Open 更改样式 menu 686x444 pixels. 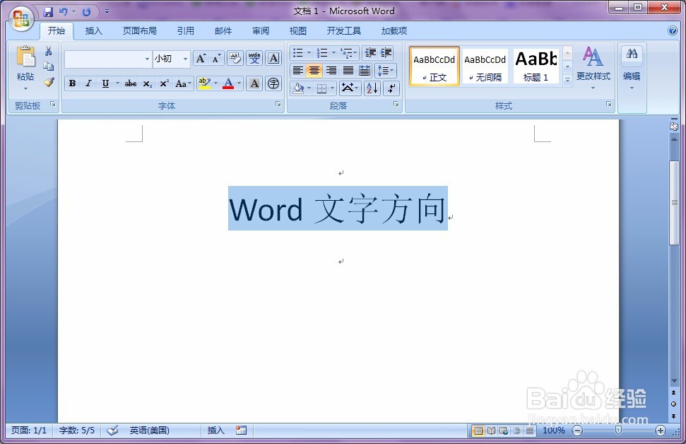point(593,68)
